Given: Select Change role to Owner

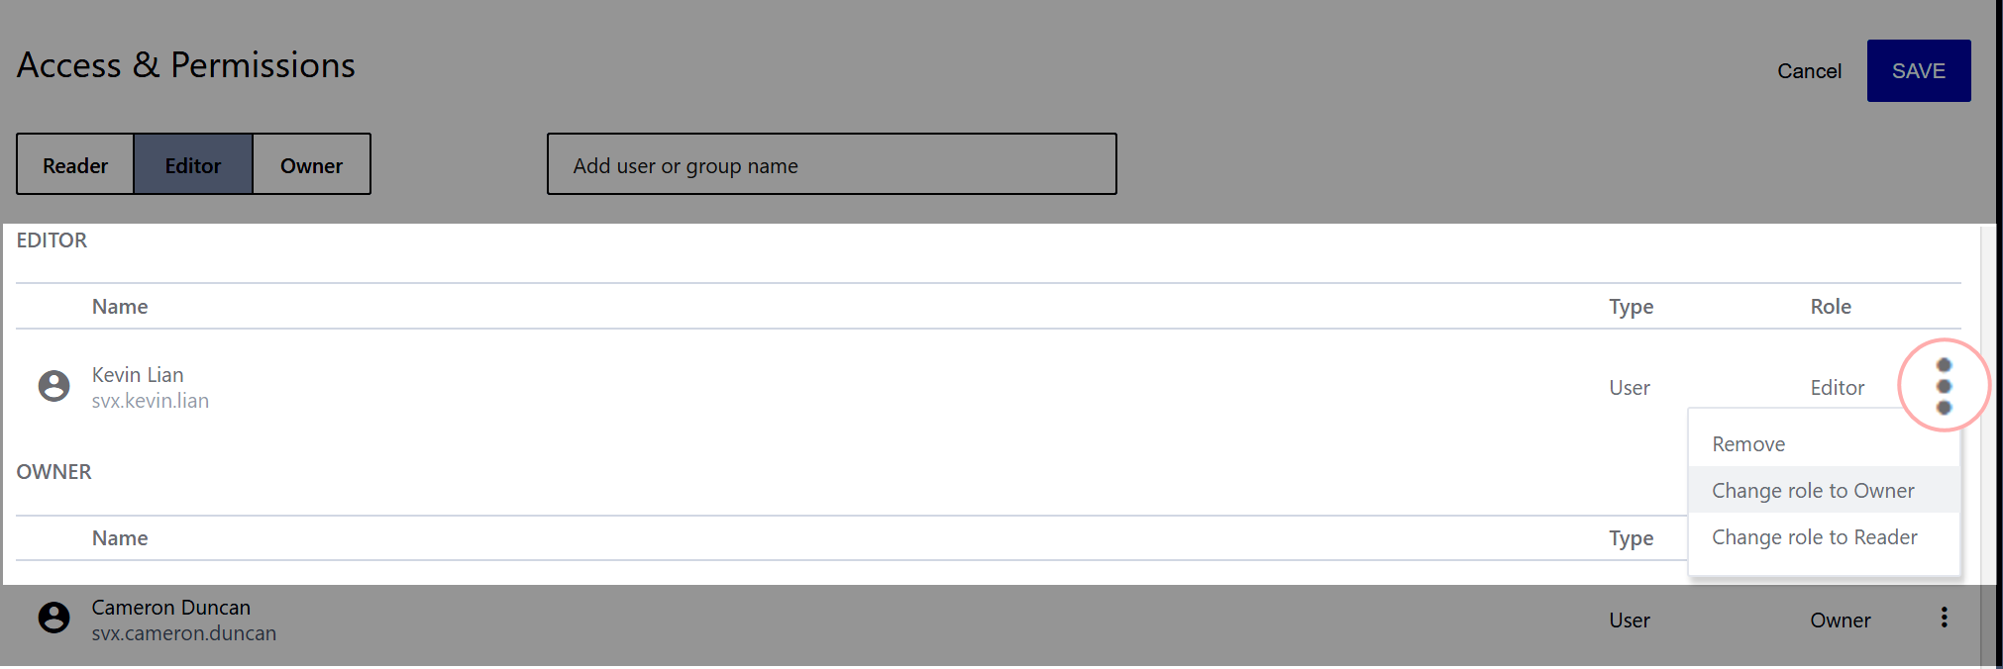Looking at the screenshot, I should pos(1813,490).
